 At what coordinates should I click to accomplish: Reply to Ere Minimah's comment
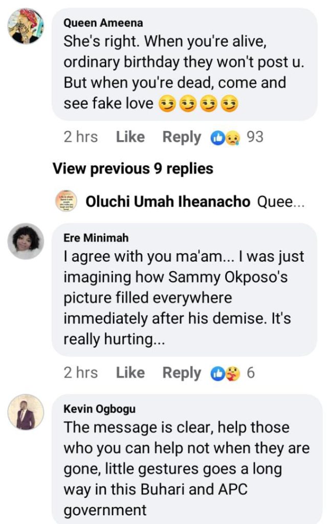click(182, 373)
